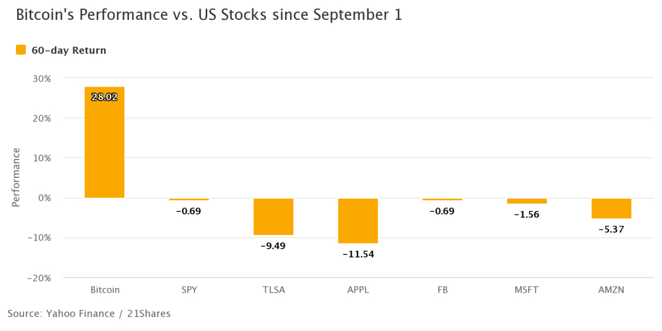Click the AMZN bar

click(611, 209)
